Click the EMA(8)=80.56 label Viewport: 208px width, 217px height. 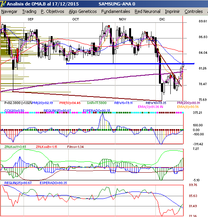tap(188, 107)
